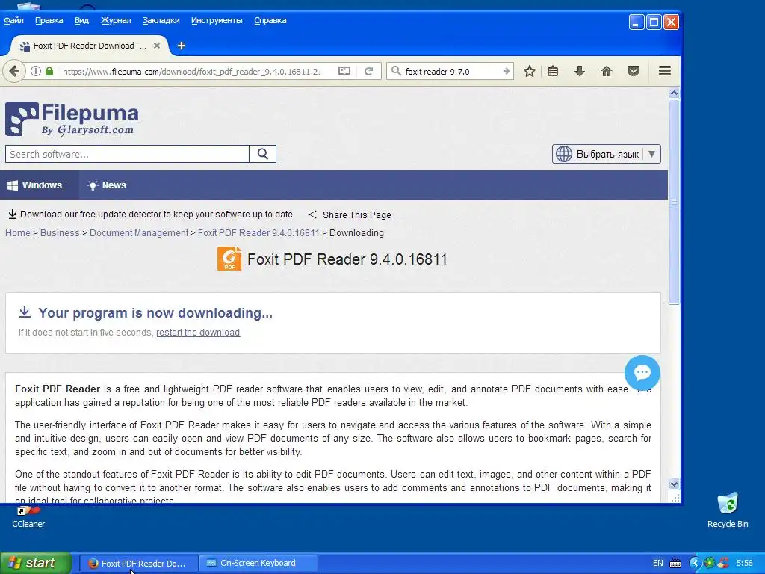765x574 pixels.
Task: Click the keyboard tray icon
Action: 675,564
